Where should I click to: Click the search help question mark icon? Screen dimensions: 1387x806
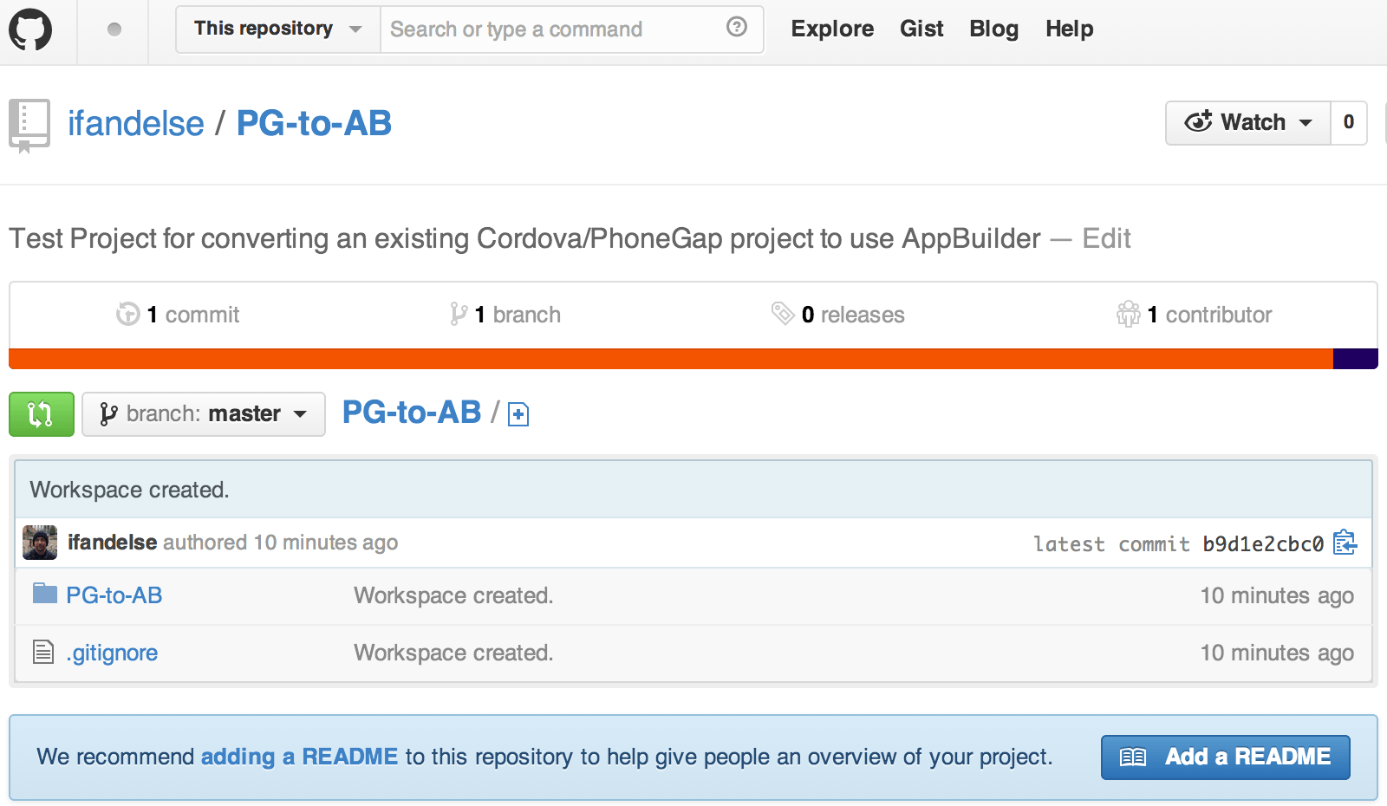[x=736, y=27]
